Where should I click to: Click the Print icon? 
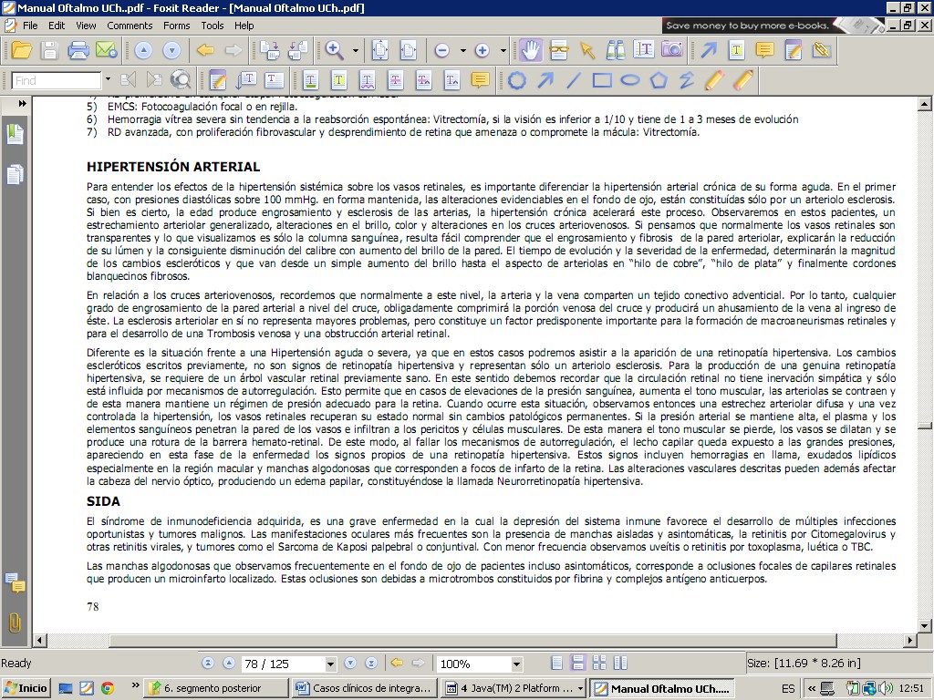78,50
